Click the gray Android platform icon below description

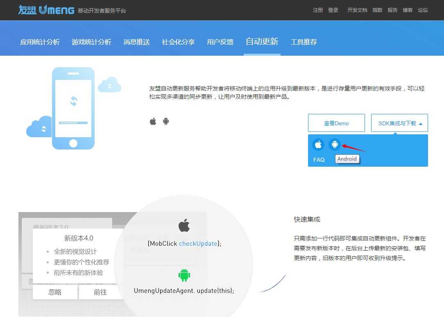166,121
